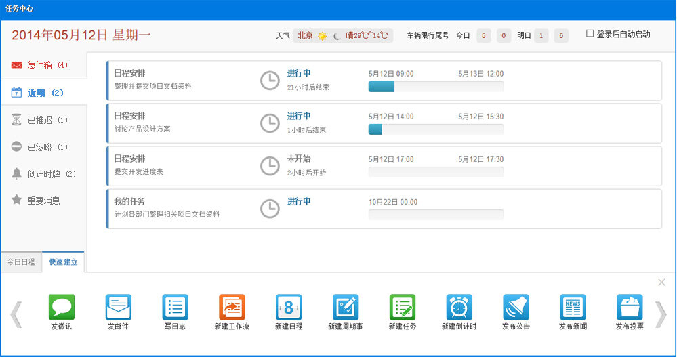
Task: Click progress bar of 讨论产品设计方案 schedule
Action: pyautogui.click(x=435, y=129)
